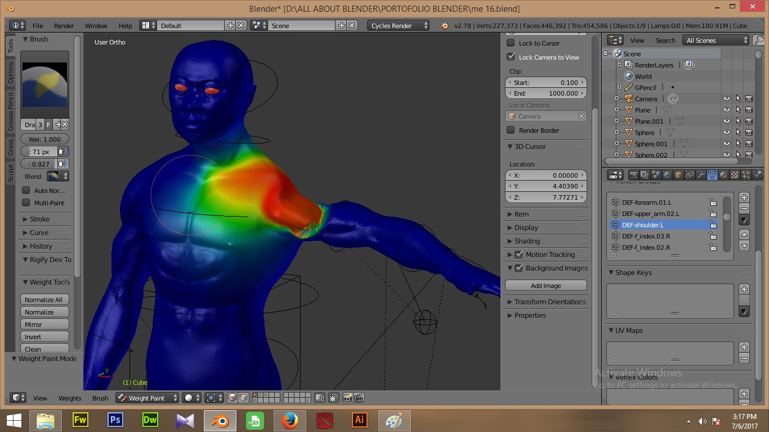Viewport: 769px width, 432px height.
Task: Click the Normalize All button
Action: coord(44,299)
